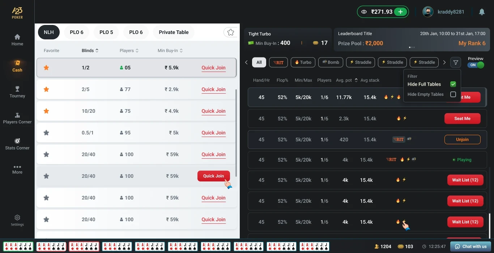
Task: Click Seat Me for 2.3k pot table
Action: click(462, 119)
